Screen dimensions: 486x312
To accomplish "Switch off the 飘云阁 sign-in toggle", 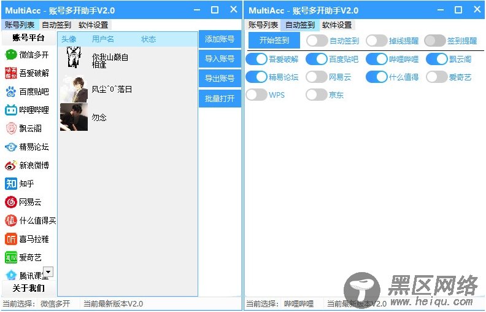I will (x=437, y=59).
